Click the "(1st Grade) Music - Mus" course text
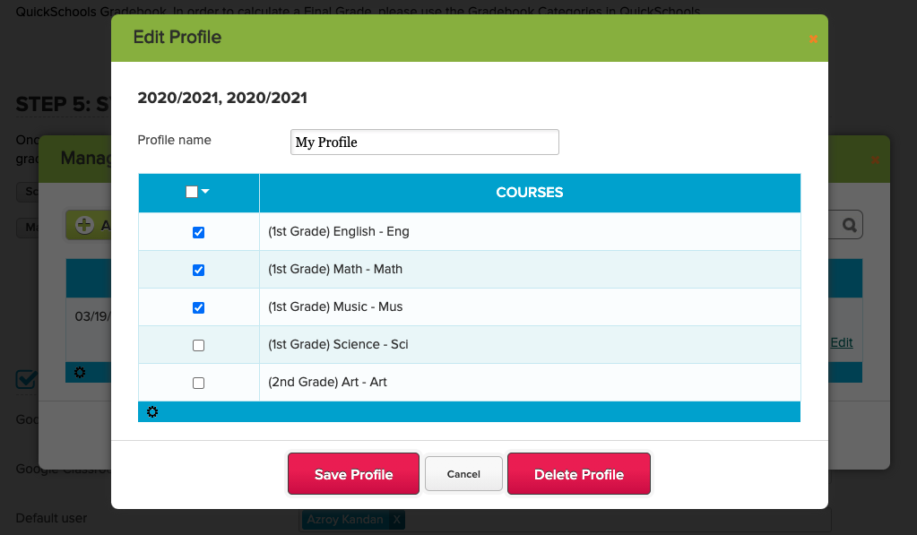This screenshot has width=917, height=535. point(335,307)
